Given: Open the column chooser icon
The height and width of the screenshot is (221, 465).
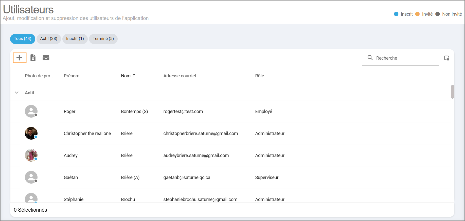Looking at the screenshot, I should (x=446, y=58).
